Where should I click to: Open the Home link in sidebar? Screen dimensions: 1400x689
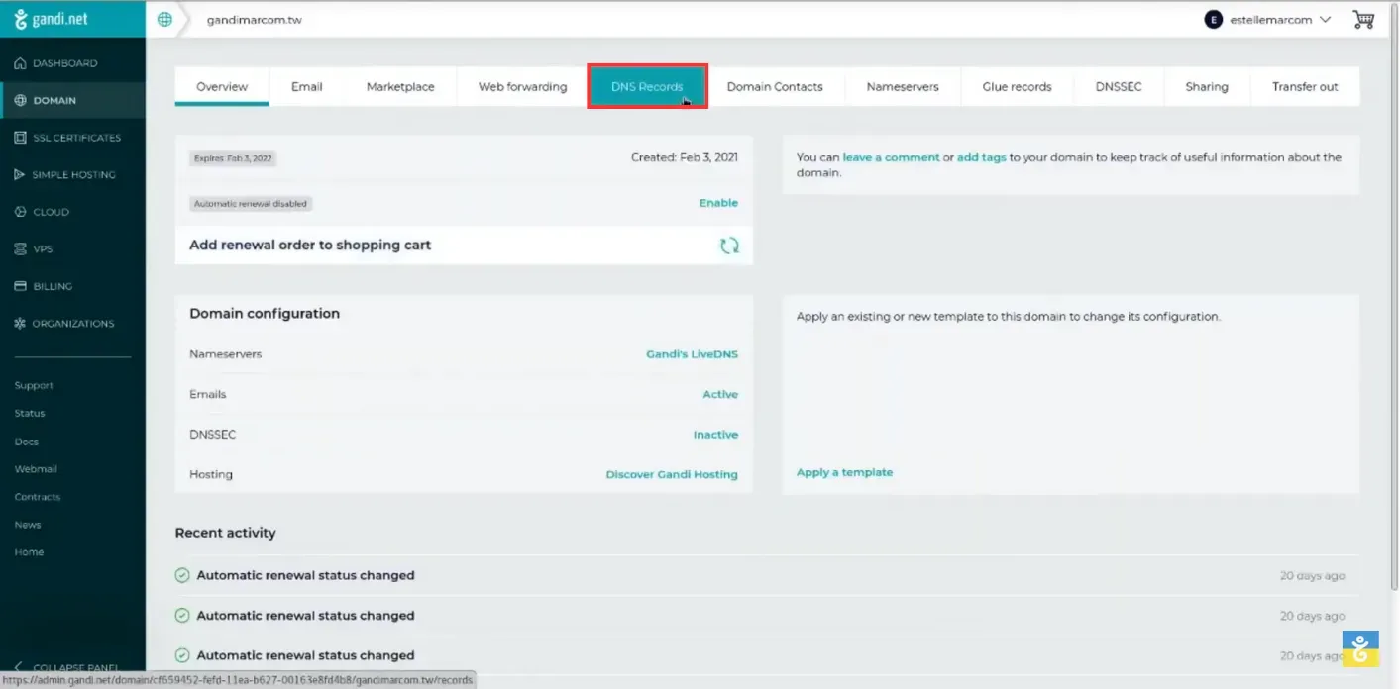(x=29, y=552)
